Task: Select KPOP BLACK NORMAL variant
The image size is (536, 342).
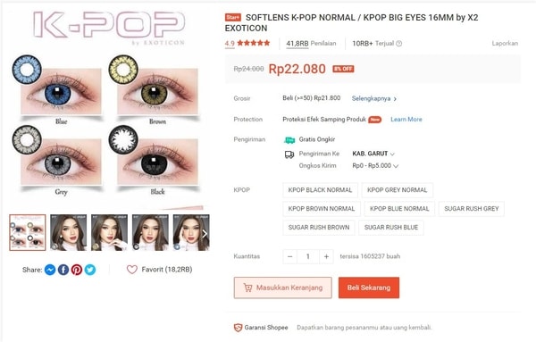Action: coord(320,190)
